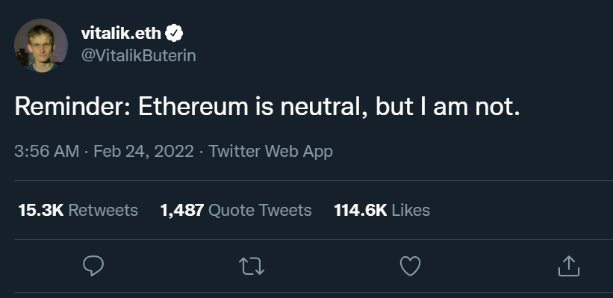Open the 3:56 AM timestamp link
The image size is (613, 298).
[46, 151]
